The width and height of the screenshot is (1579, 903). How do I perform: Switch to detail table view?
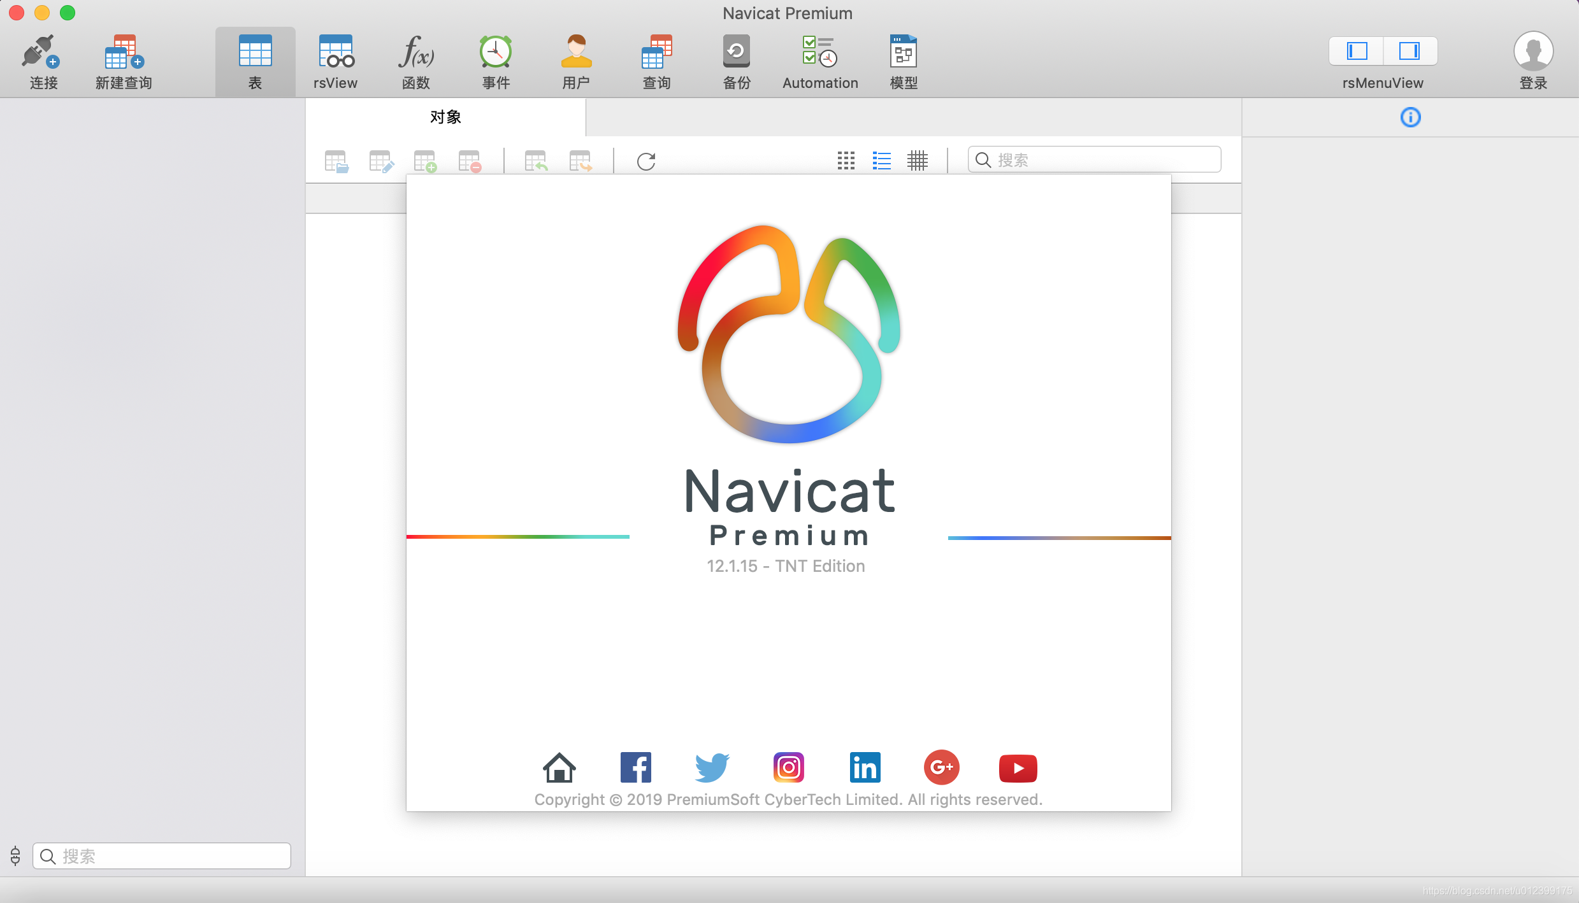(918, 160)
